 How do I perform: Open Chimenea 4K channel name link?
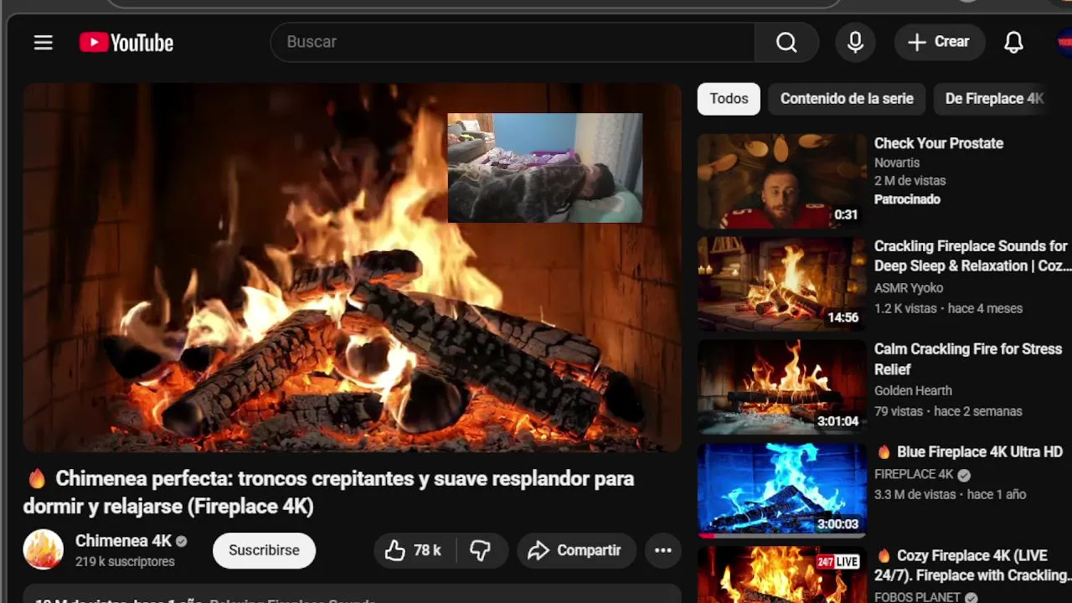click(x=123, y=541)
